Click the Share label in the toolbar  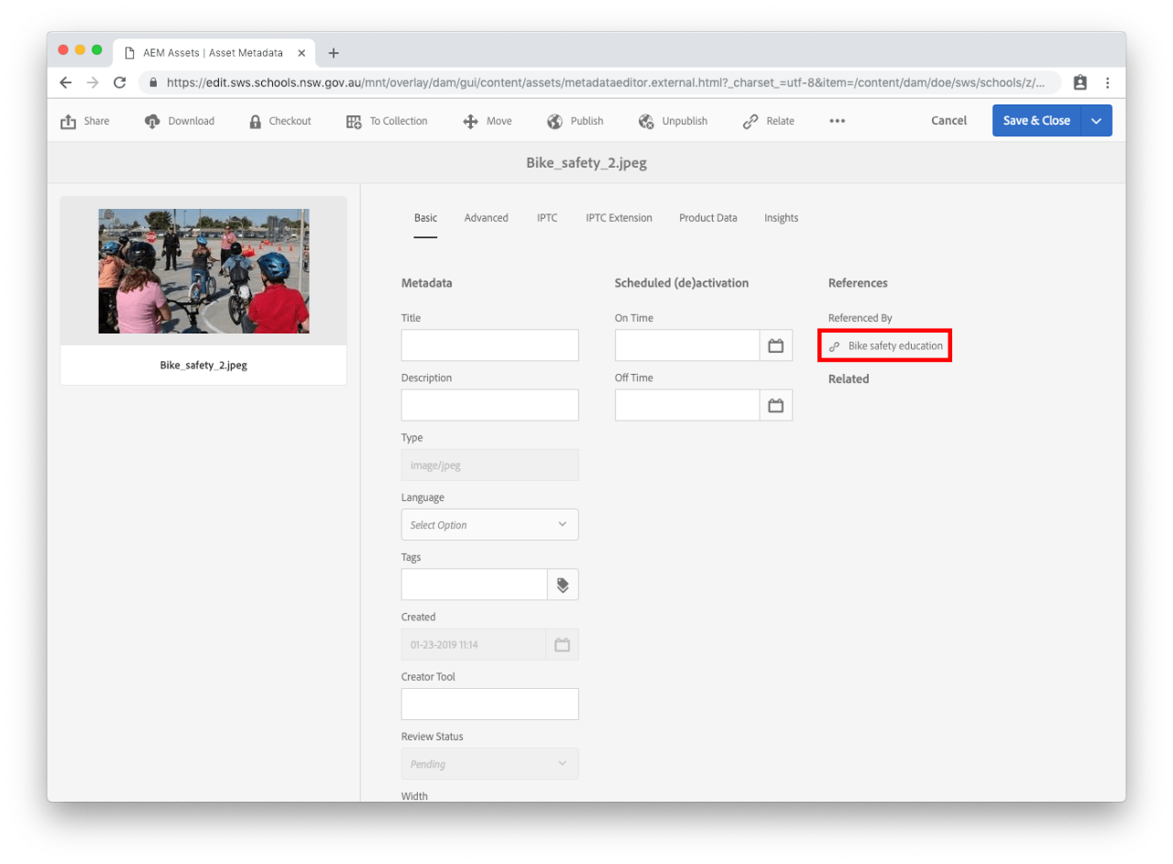pyautogui.click(x=96, y=121)
